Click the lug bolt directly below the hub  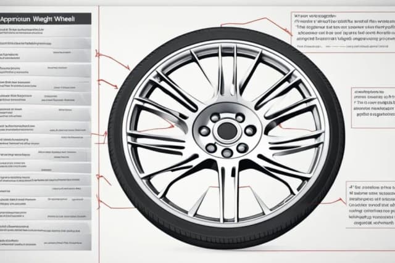227,152
